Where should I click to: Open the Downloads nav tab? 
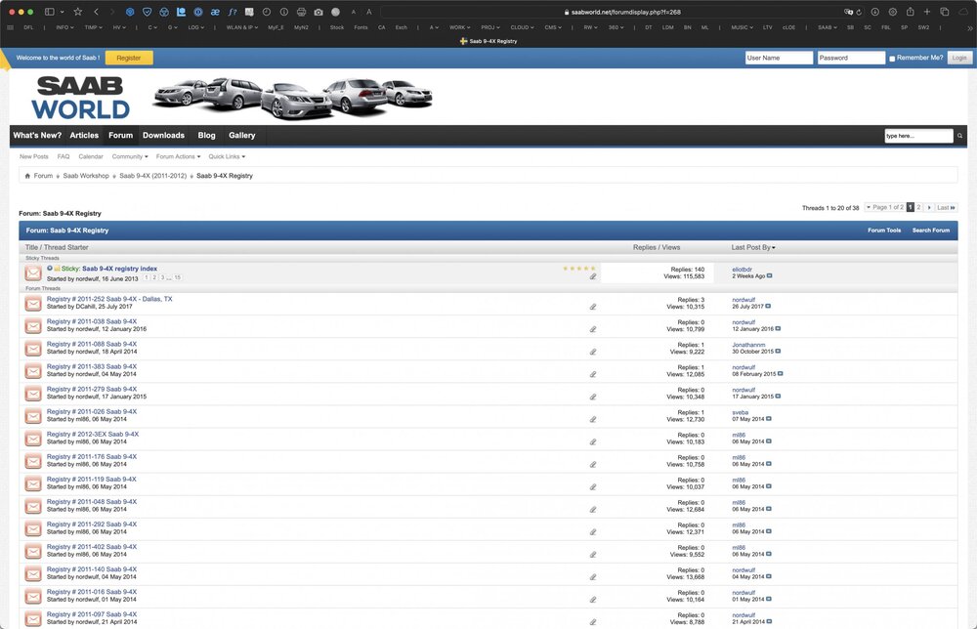pyautogui.click(x=163, y=135)
